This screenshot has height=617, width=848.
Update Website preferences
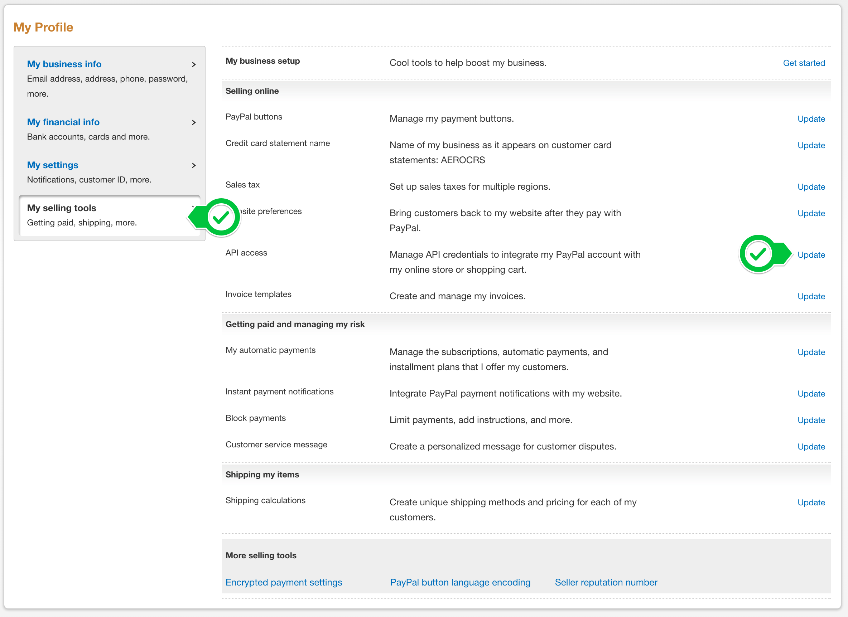click(x=811, y=213)
